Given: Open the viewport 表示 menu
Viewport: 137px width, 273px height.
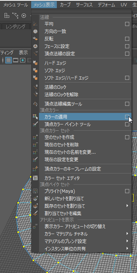Looking at the screenshot, I should coord(23,52).
